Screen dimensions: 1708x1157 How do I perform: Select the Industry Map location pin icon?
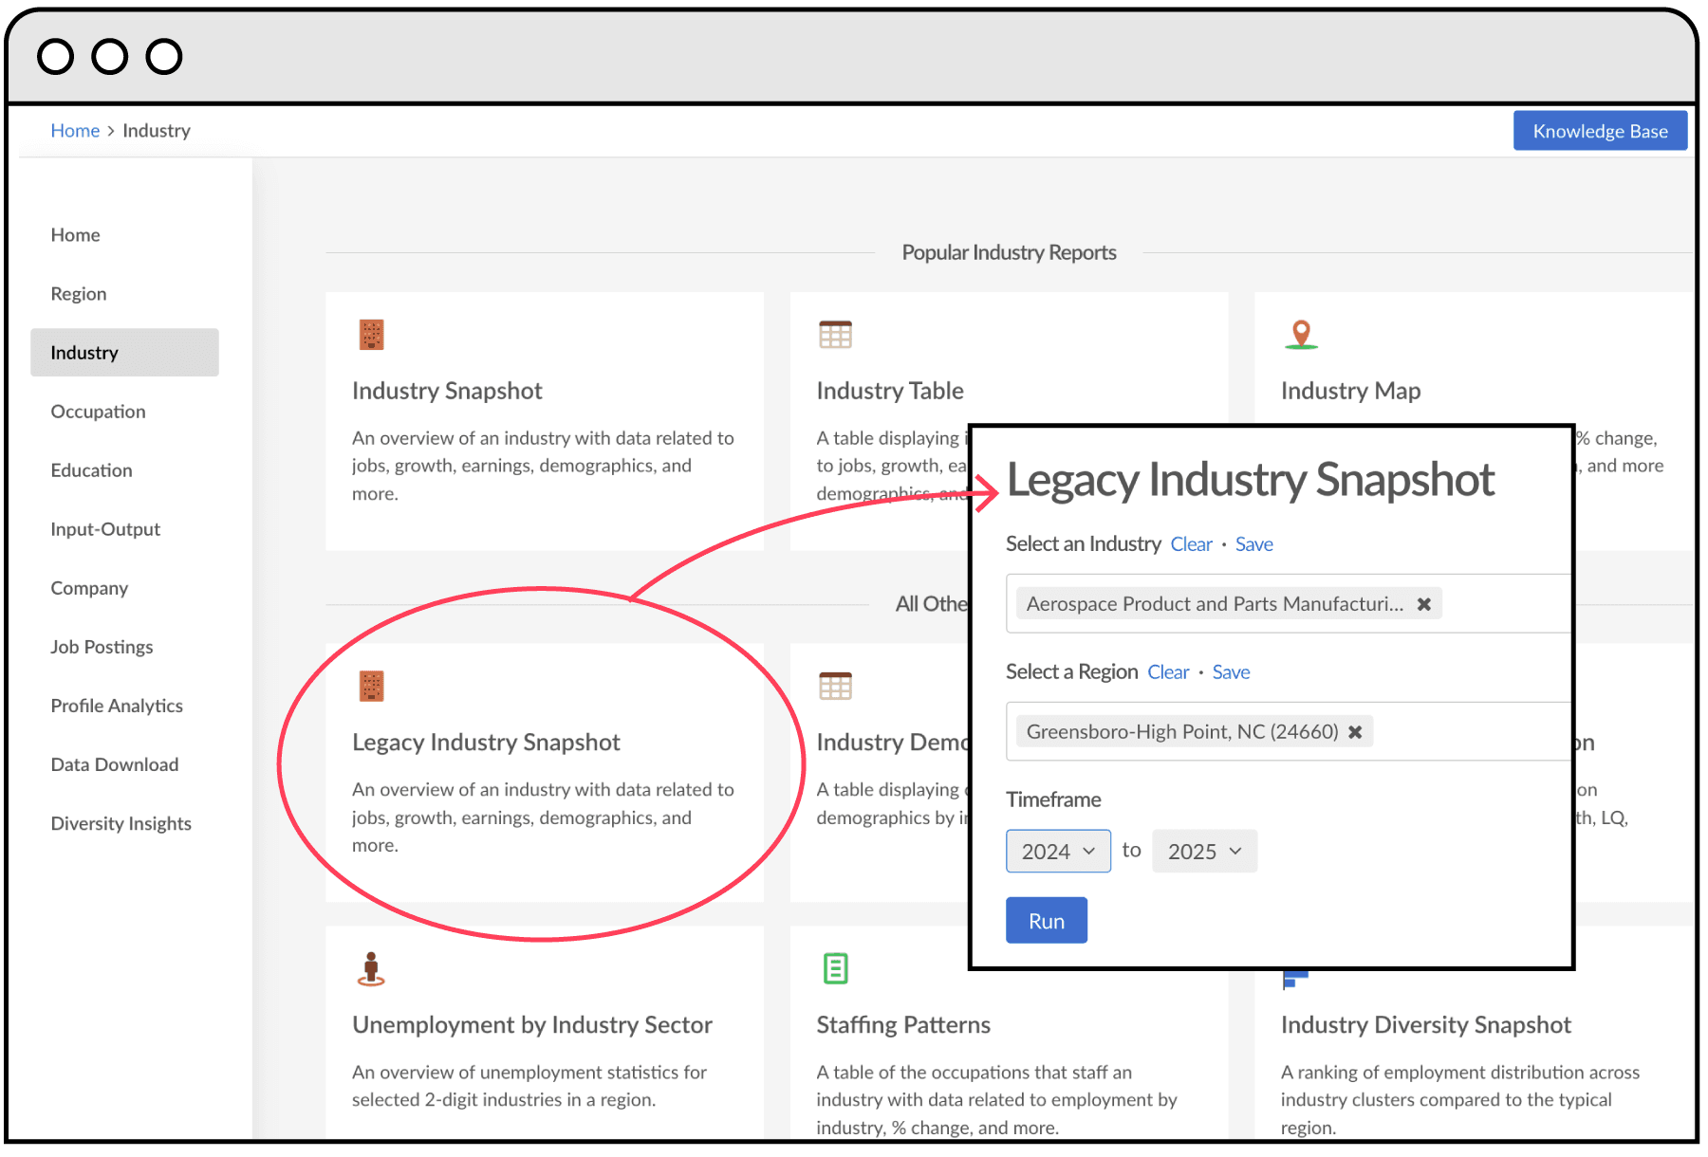1301,334
